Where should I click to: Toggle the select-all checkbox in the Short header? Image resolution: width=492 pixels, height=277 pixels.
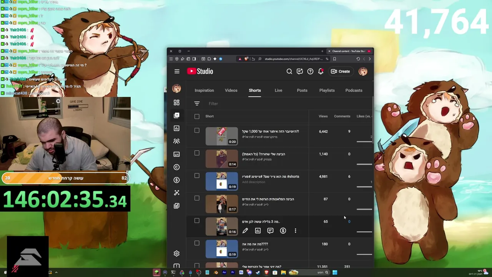click(x=197, y=116)
